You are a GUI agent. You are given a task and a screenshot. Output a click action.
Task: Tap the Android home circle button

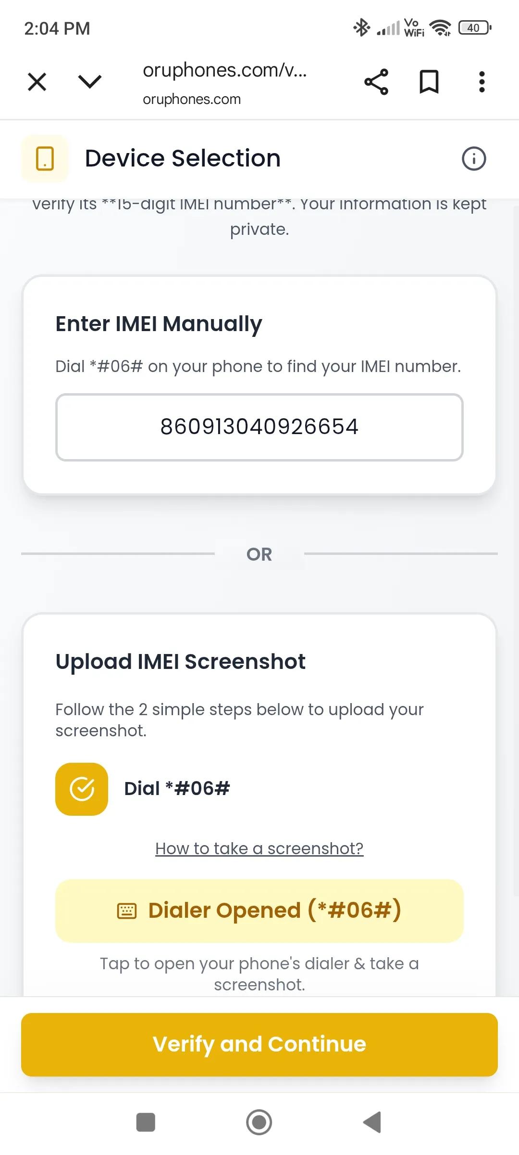(259, 1122)
